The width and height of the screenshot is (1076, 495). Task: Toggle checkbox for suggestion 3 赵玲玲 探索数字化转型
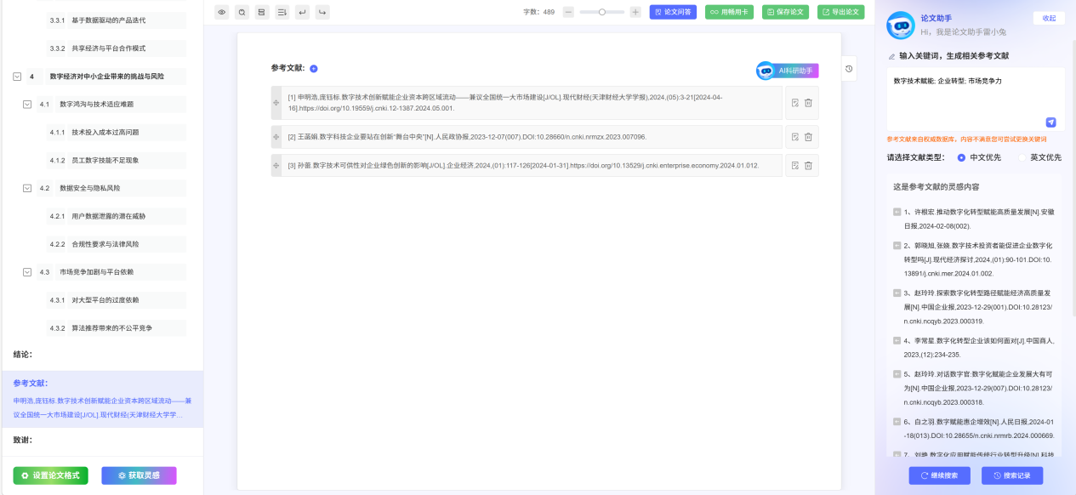click(x=897, y=293)
